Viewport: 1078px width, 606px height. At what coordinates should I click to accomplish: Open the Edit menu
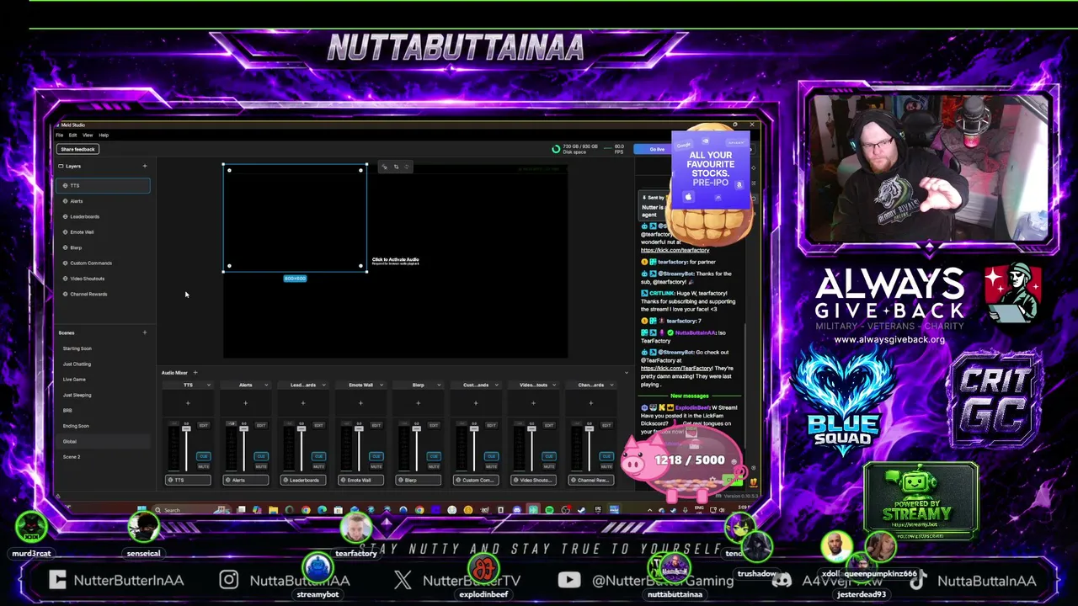point(73,135)
